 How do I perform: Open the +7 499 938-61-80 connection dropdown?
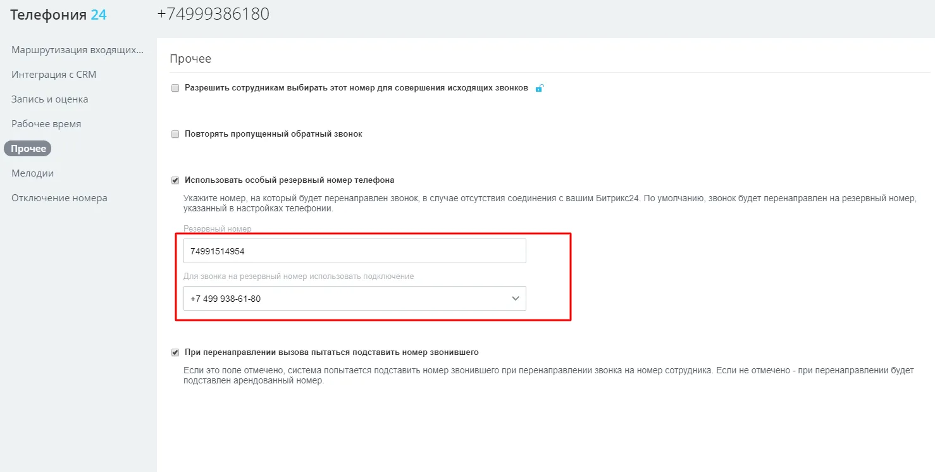354,299
